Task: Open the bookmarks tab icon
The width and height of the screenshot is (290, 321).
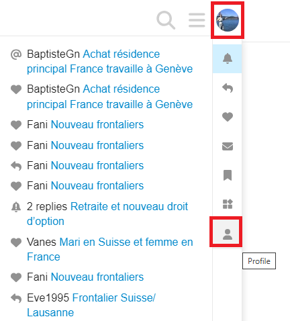Action: (x=228, y=175)
